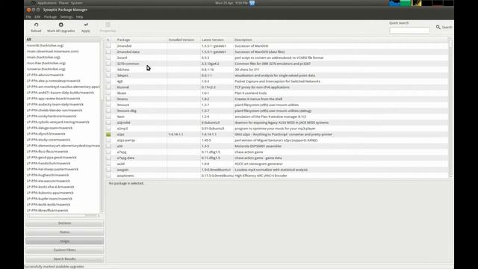478x269 pixels.
Task: Open the File menu
Action: click(28, 16)
